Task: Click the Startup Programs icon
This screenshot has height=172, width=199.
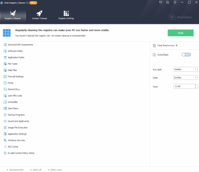Action: coord(5,115)
